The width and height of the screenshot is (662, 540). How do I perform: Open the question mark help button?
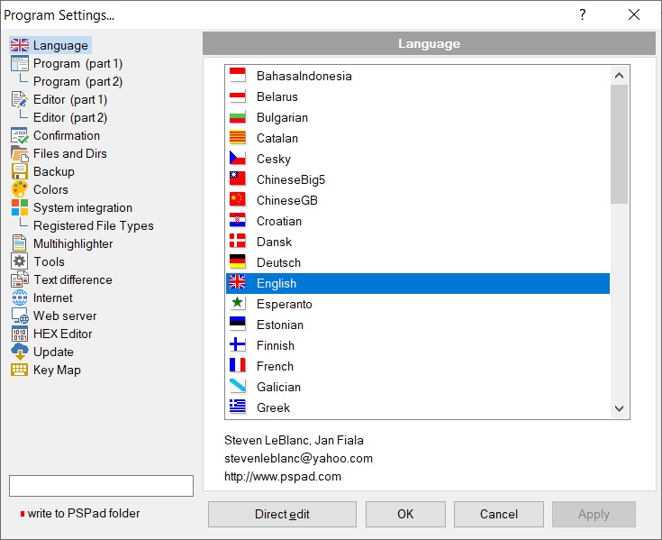pos(583,14)
